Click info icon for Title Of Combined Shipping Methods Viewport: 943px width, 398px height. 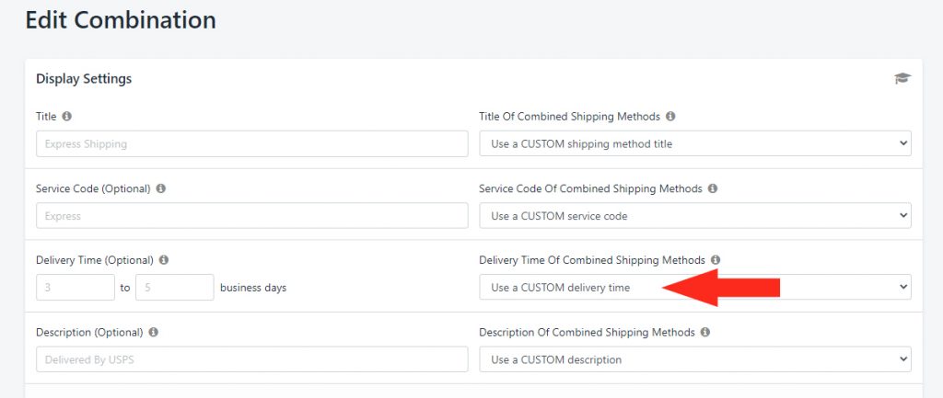[670, 117]
